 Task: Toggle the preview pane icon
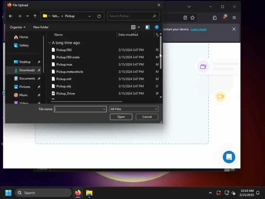[x=147, y=27]
